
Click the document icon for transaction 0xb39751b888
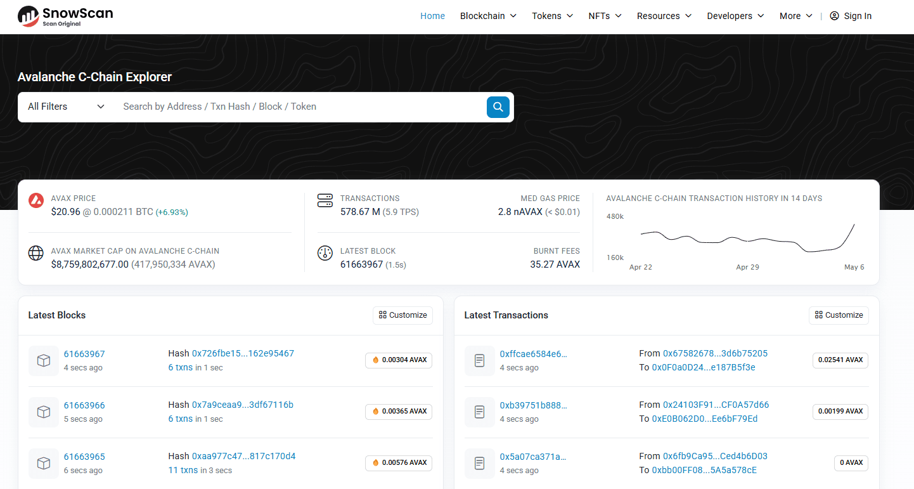[480, 412]
